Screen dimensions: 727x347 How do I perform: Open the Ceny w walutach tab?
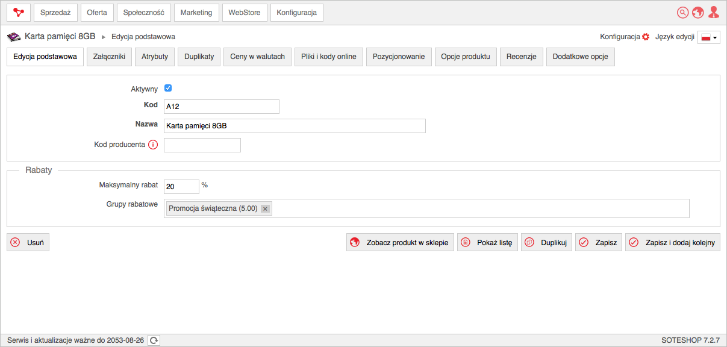coord(258,57)
